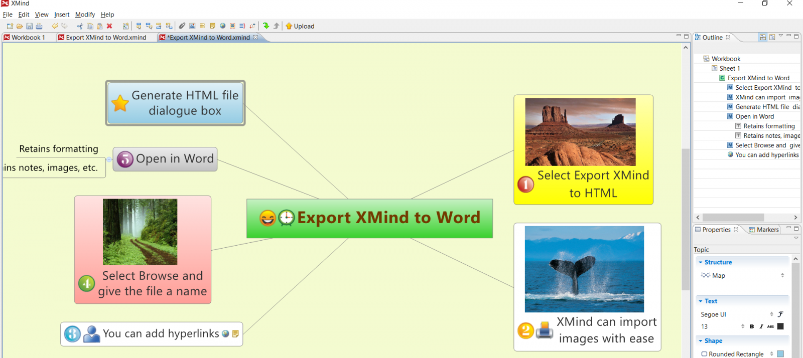Click the forest thumbnail in the Browse topic
This screenshot has height=358, width=803.
click(x=140, y=232)
